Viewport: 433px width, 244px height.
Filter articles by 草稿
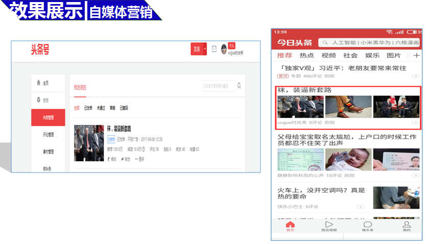(112, 108)
